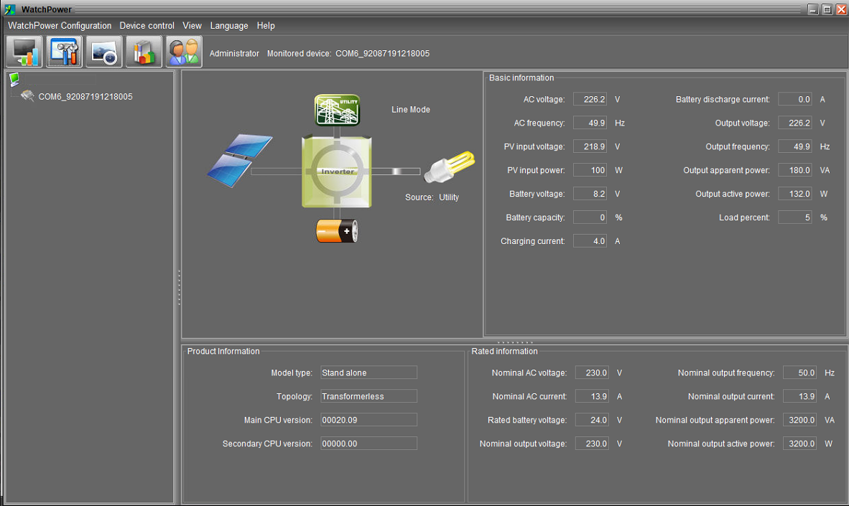This screenshot has height=506, width=849.
Task: Click the Source: Utility label
Action: coord(432,197)
